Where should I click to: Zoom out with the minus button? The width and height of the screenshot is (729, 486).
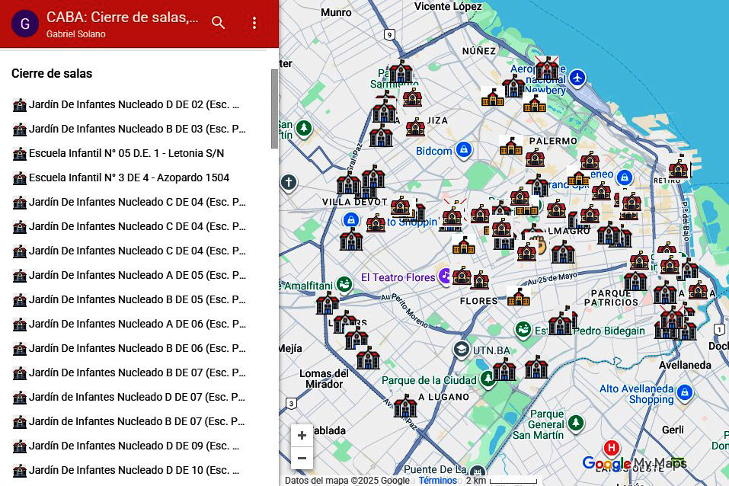click(302, 458)
